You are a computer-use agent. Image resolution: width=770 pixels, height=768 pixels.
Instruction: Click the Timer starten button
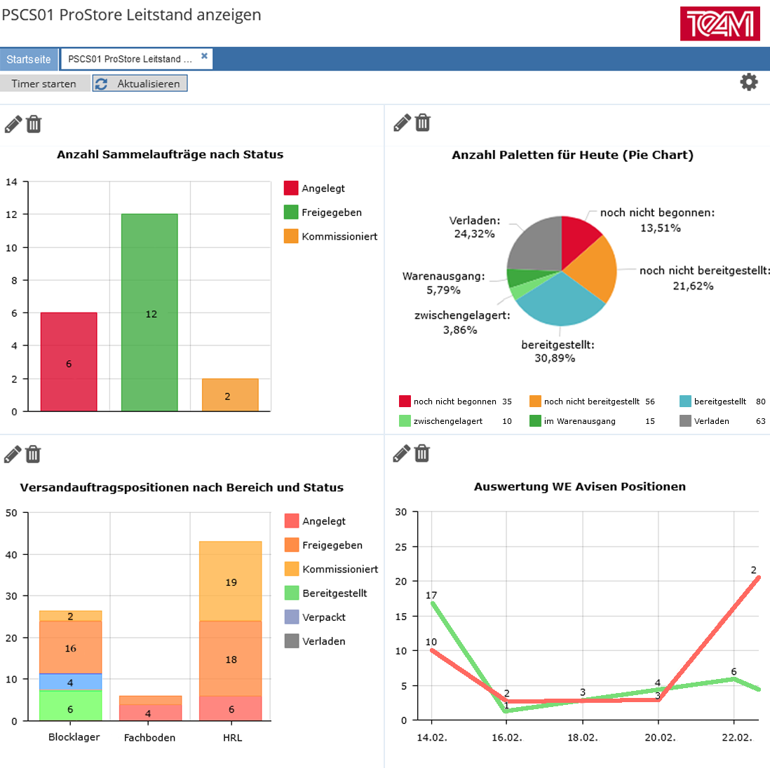(44, 83)
